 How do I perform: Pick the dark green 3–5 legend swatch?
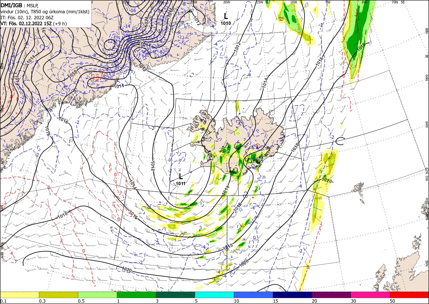click(x=175, y=295)
